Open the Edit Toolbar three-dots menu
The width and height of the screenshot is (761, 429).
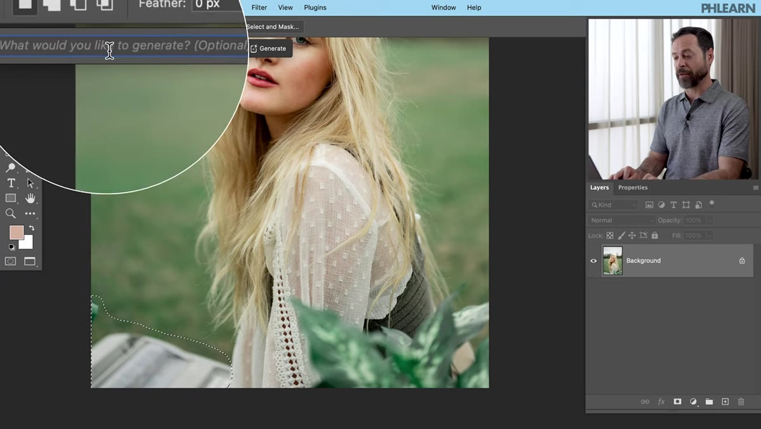point(30,214)
